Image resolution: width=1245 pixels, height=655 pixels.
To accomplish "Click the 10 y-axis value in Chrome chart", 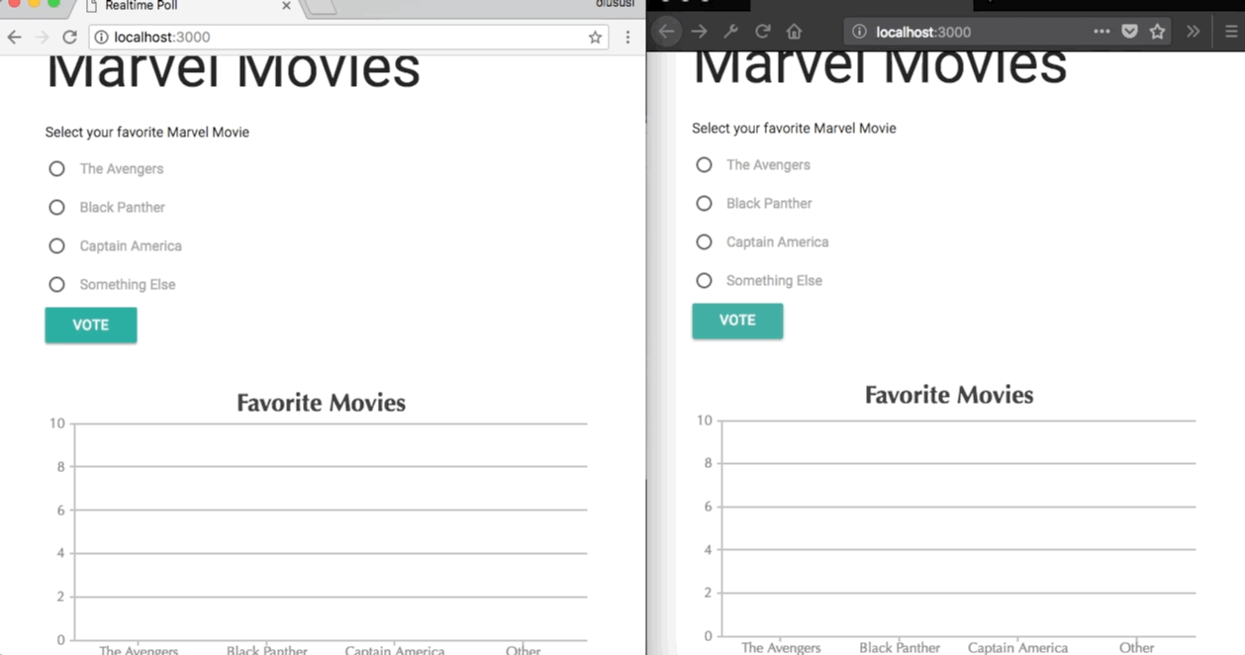I will pyautogui.click(x=57, y=423).
